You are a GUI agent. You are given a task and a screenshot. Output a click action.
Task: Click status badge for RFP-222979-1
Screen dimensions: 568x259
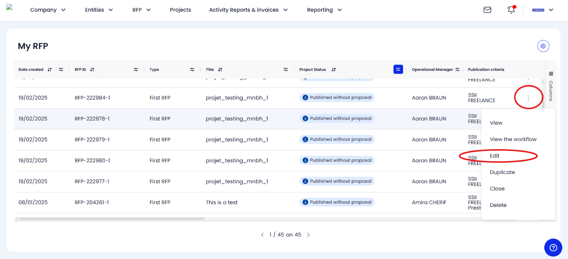(337, 139)
